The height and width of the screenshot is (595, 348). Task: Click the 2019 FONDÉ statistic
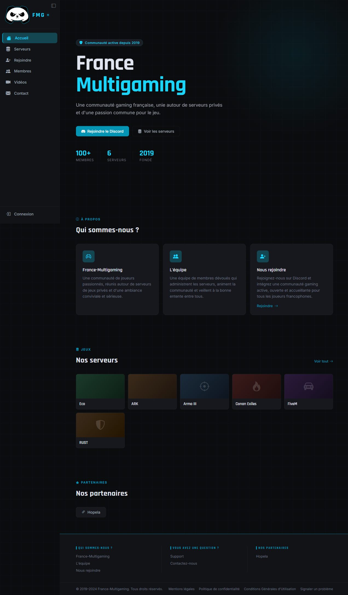coord(147,156)
